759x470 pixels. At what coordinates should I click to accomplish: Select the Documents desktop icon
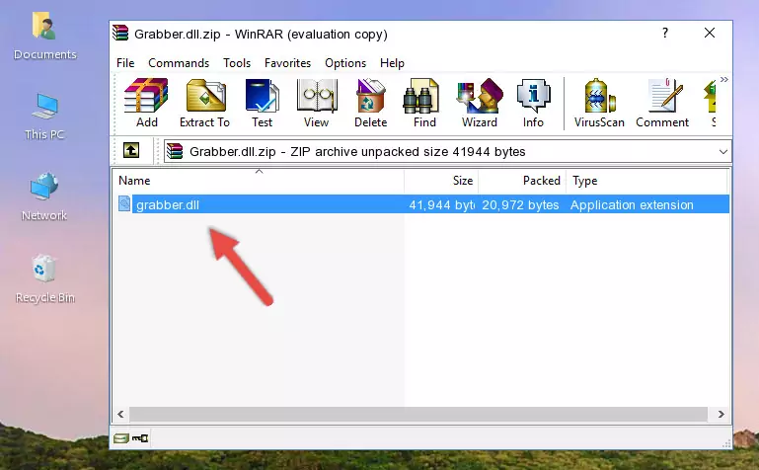pos(44,37)
